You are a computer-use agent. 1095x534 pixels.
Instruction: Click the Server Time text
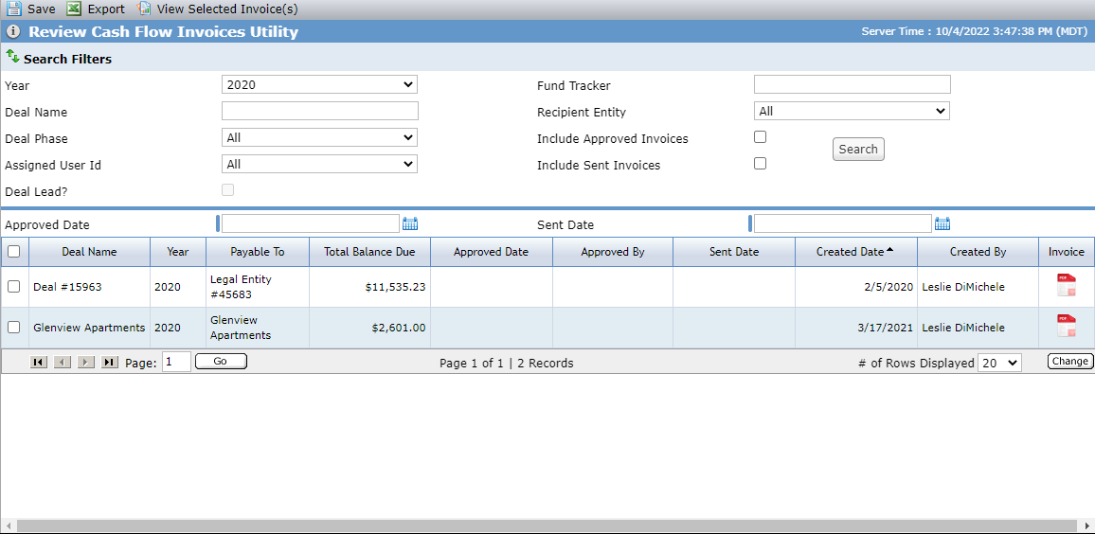coord(974,31)
